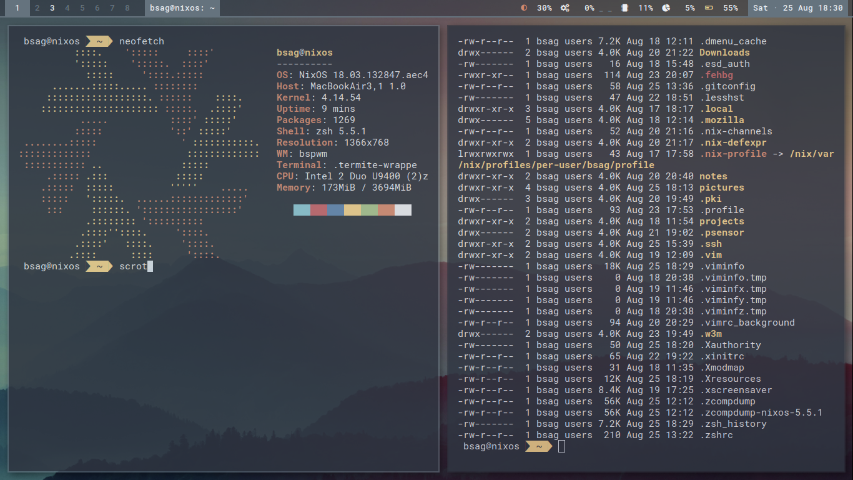Viewport: 853px width, 480px height.
Task: Switch to workspace 8
Action: pyautogui.click(x=127, y=8)
